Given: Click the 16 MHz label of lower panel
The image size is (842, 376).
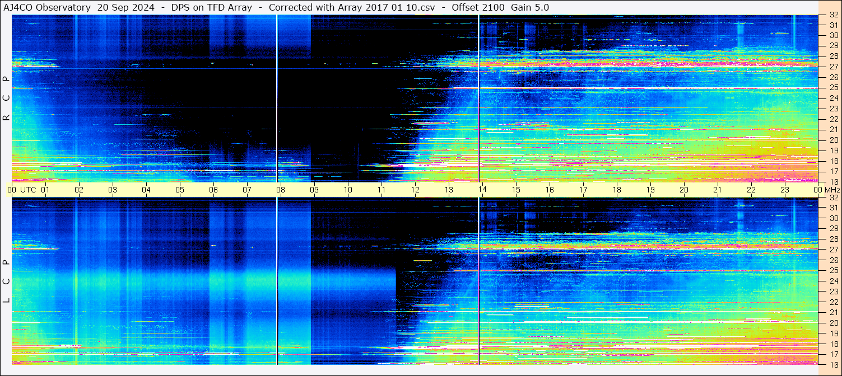Looking at the screenshot, I should pyautogui.click(x=833, y=364).
